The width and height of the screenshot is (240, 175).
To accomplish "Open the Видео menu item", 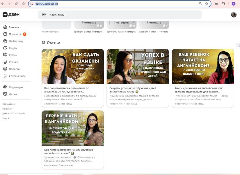I will pyautogui.click(x=13, y=48).
